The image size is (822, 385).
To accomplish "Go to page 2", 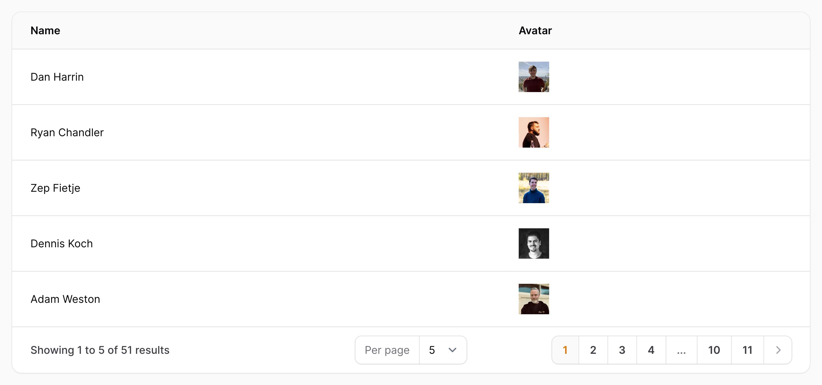I will pyautogui.click(x=593, y=350).
